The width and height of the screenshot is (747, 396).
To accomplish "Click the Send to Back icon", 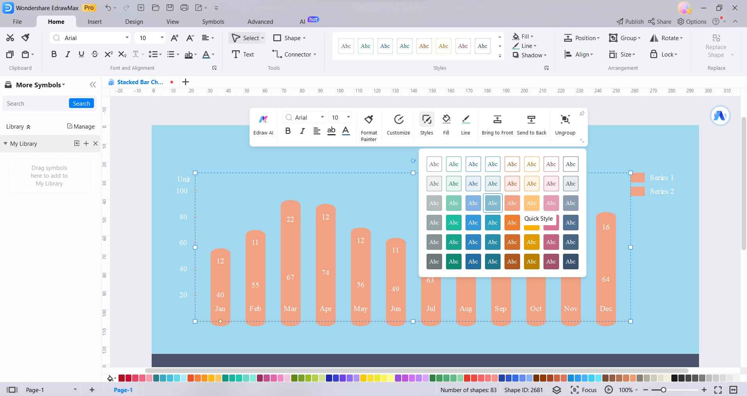I will [531, 124].
